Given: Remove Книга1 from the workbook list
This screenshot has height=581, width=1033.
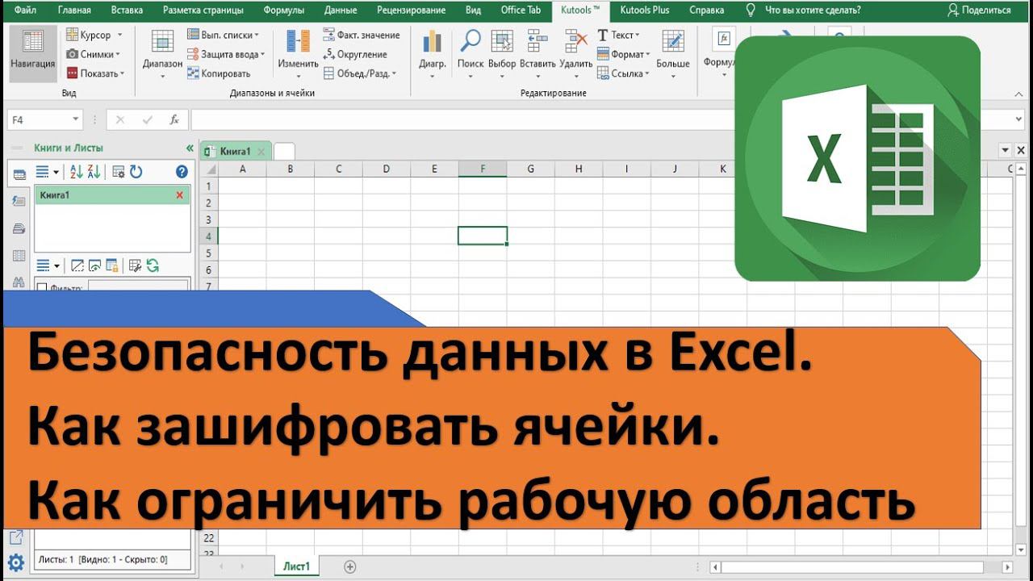Looking at the screenshot, I should [x=179, y=195].
